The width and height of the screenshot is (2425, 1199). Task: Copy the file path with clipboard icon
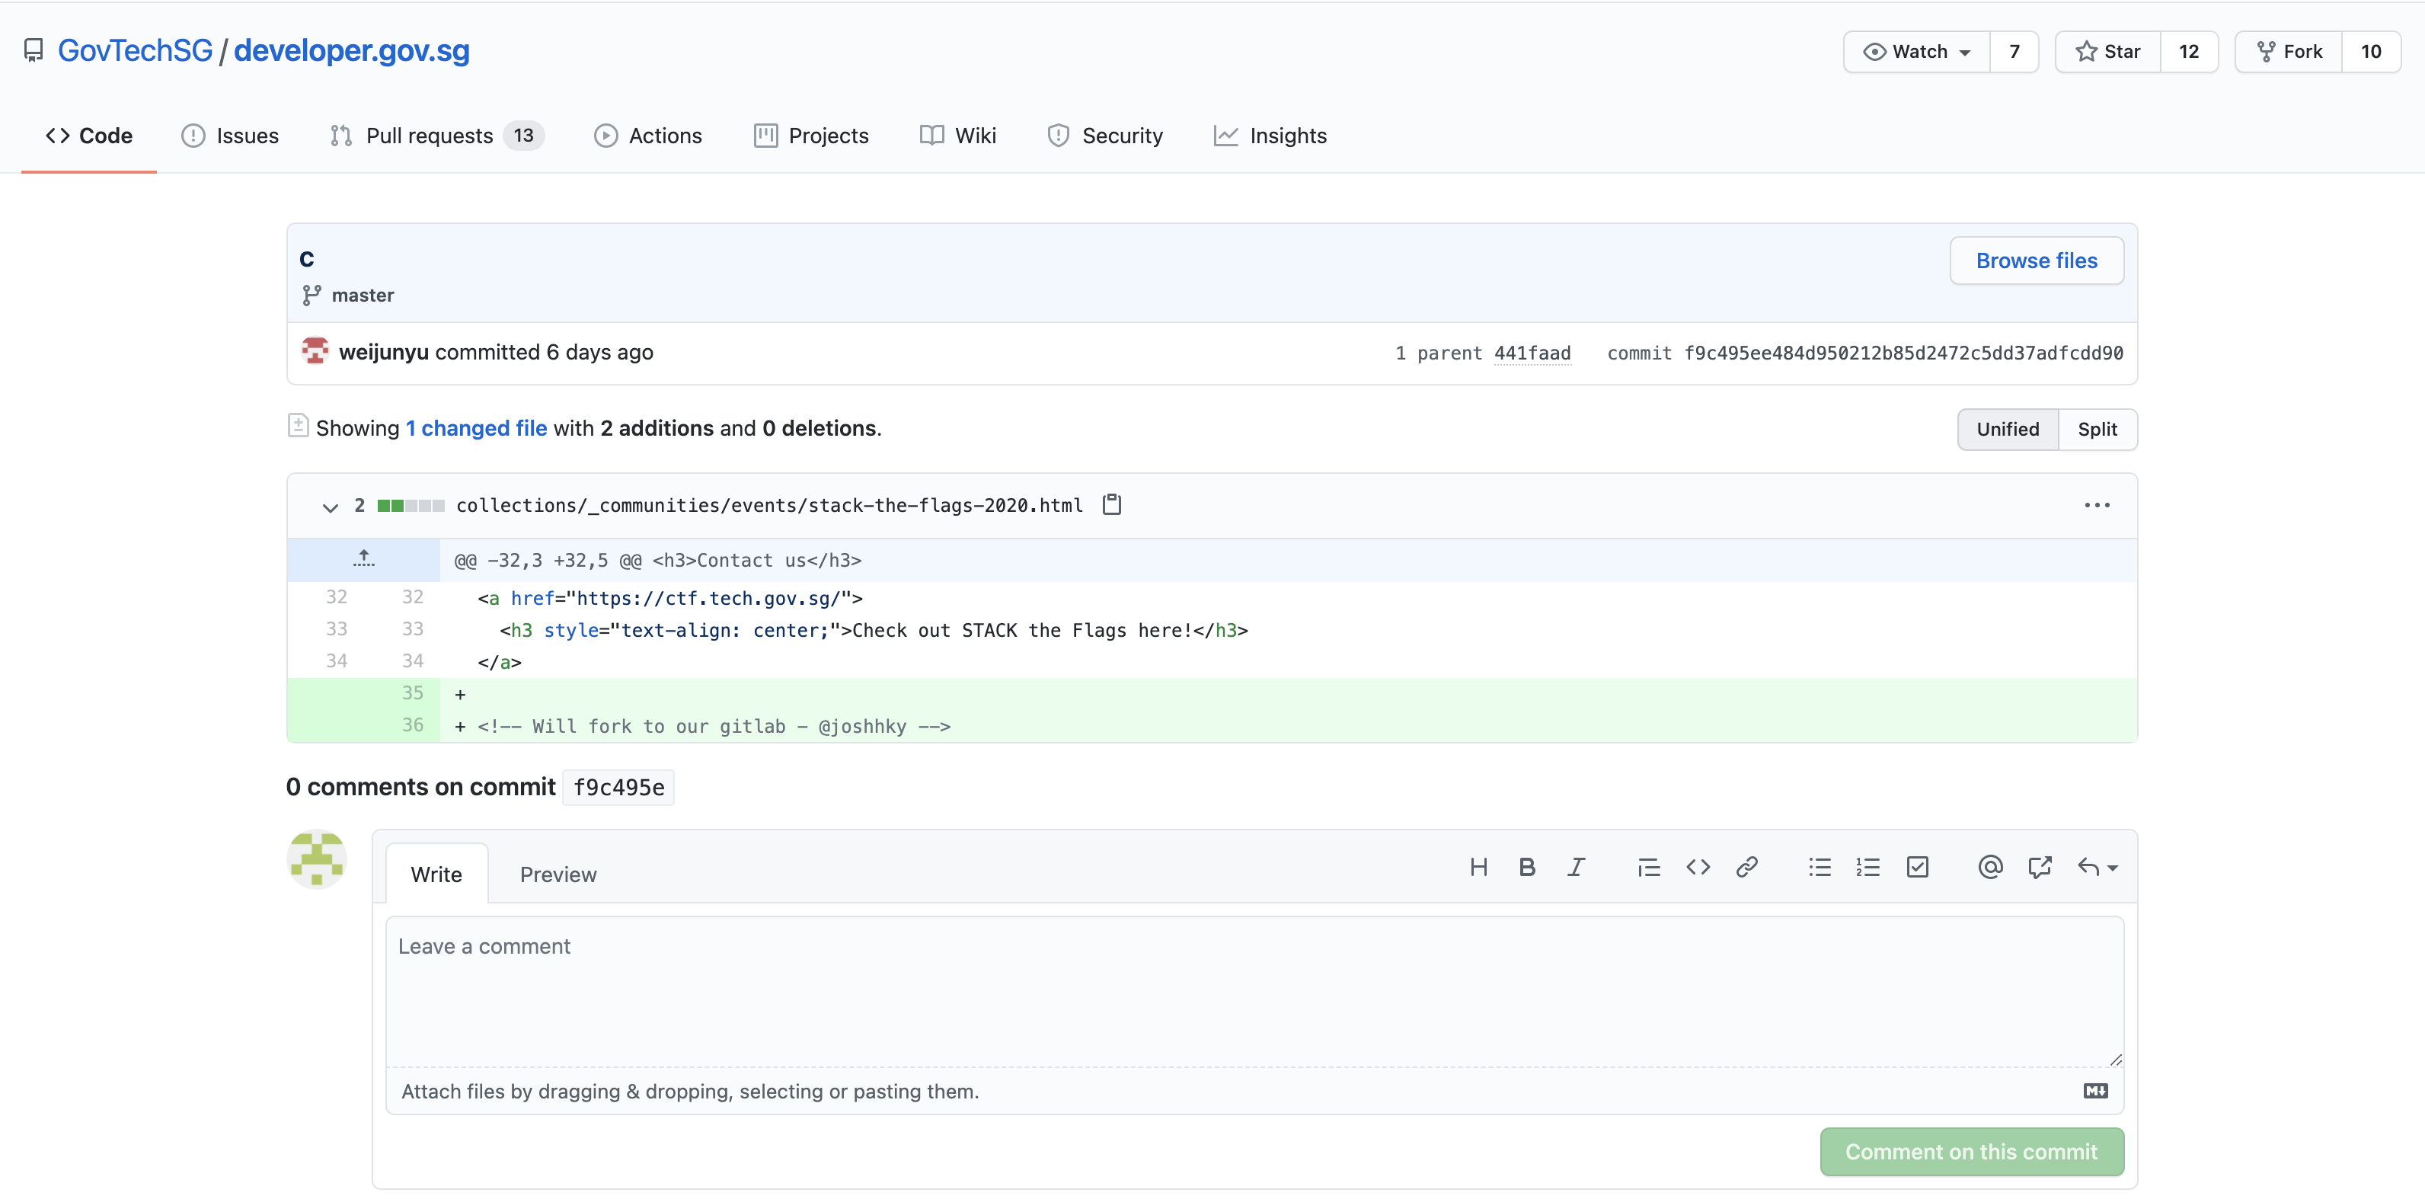[1112, 505]
